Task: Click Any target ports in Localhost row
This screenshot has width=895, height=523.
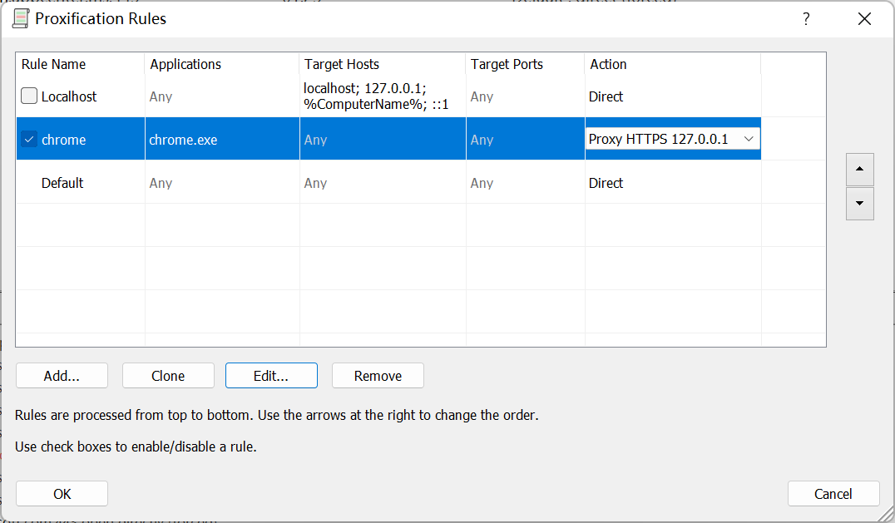Action: [x=482, y=97]
